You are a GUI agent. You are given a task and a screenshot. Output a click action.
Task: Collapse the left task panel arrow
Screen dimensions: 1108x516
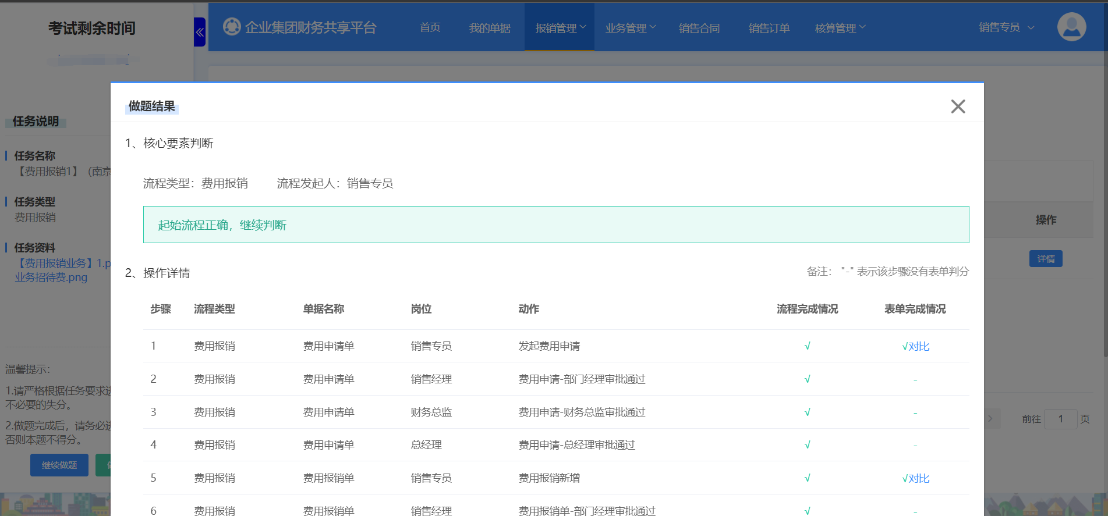click(200, 32)
